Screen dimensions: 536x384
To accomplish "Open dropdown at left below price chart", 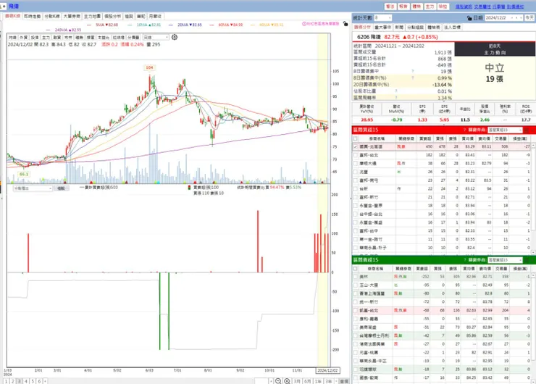I will [33, 188].
